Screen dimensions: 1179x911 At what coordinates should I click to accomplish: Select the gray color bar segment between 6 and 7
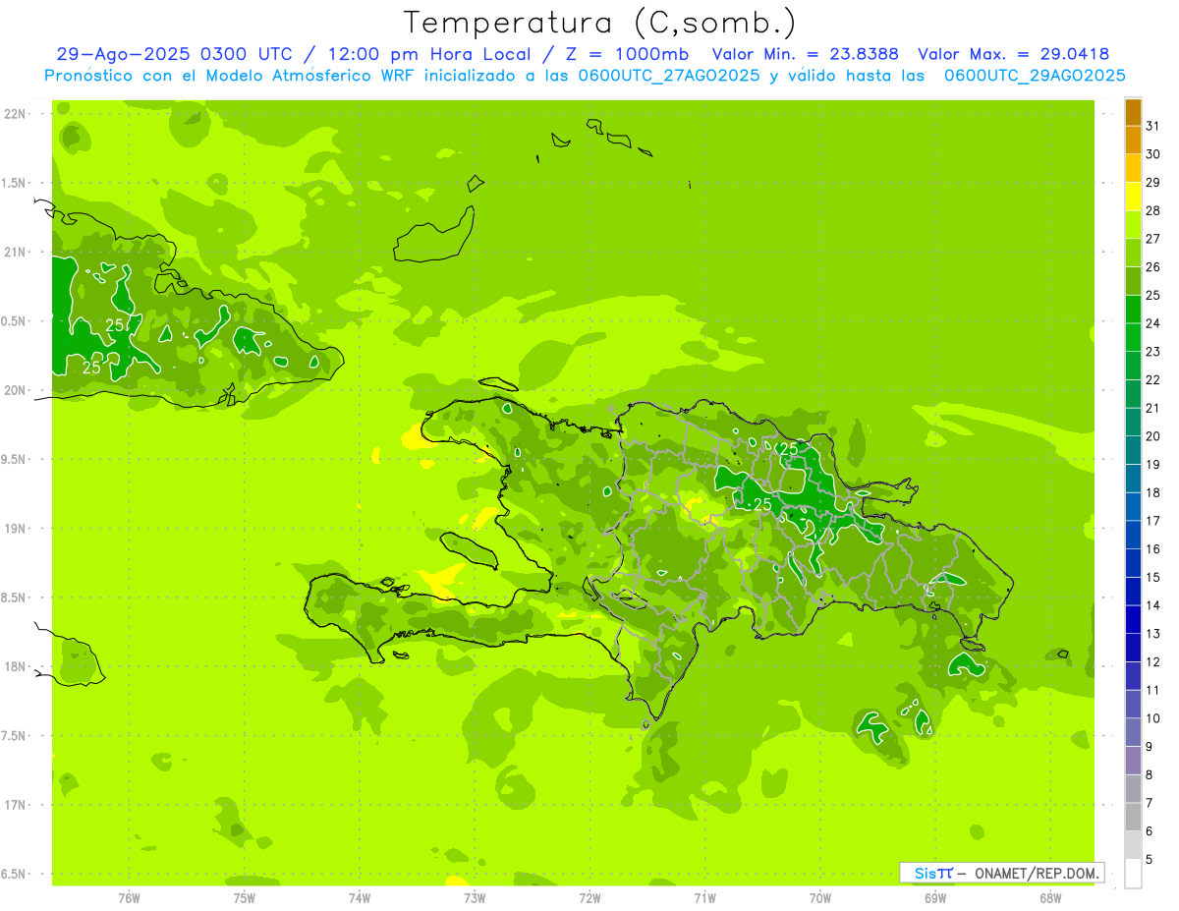1133,817
